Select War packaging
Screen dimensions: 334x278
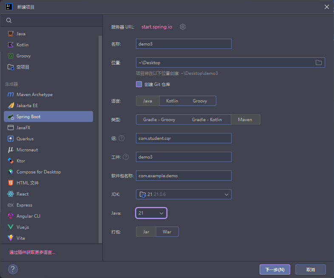(167, 232)
